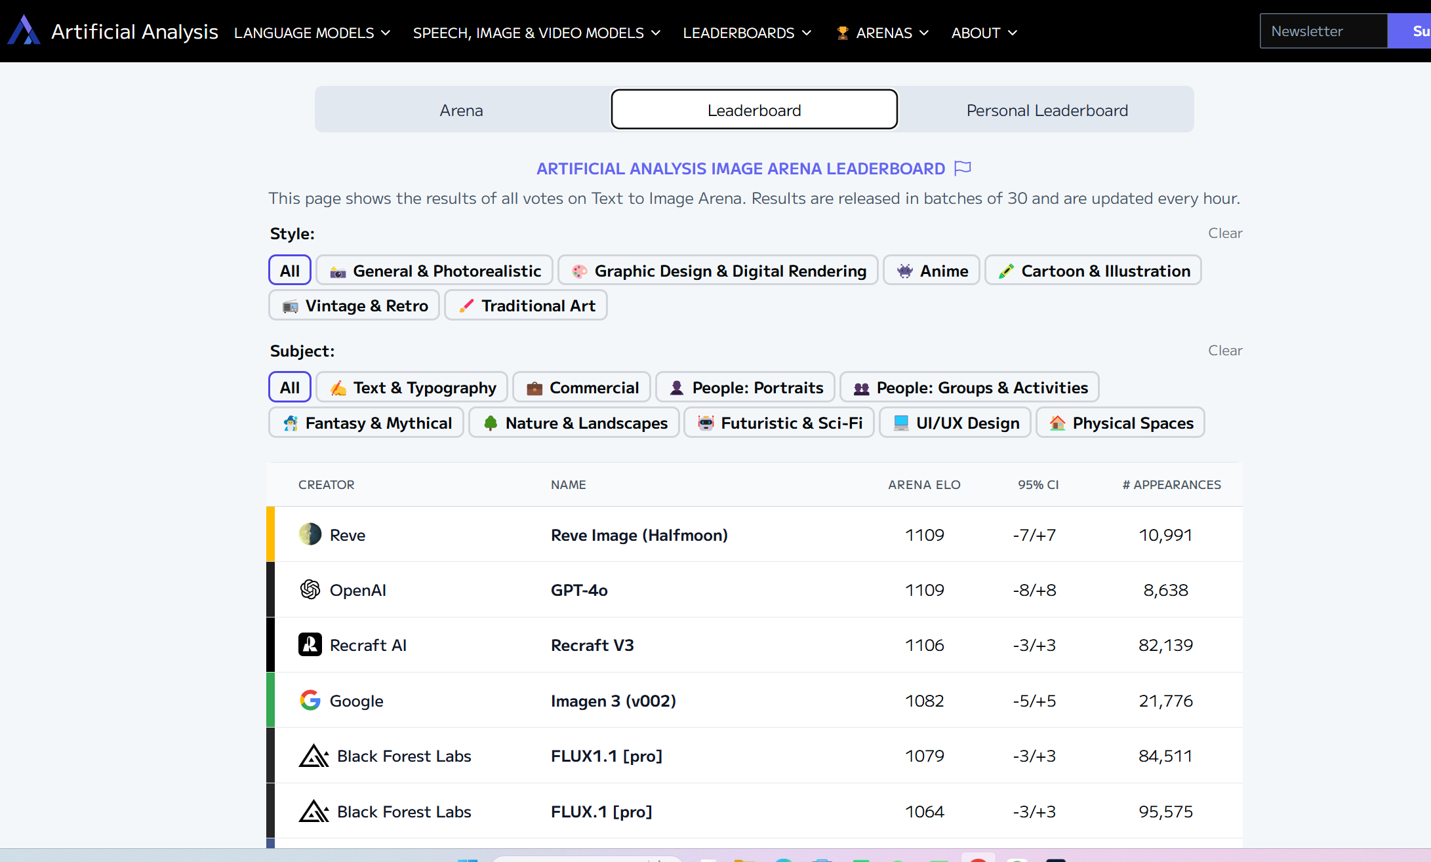
Task: Click the Artificial Analysis logo icon
Action: 24,31
